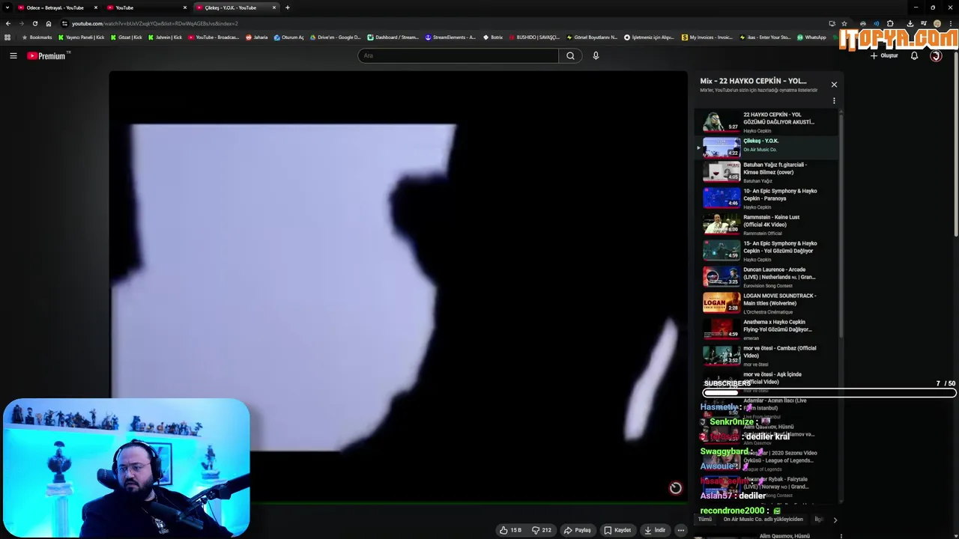Click the İndir download button
This screenshot has width=959, height=539.
click(x=655, y=530)
